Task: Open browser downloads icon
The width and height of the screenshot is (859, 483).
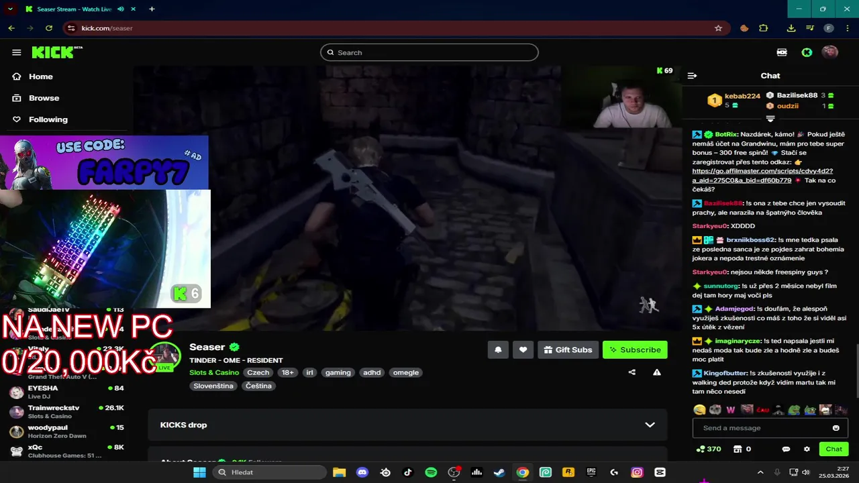Action: (x=791, y=28)
